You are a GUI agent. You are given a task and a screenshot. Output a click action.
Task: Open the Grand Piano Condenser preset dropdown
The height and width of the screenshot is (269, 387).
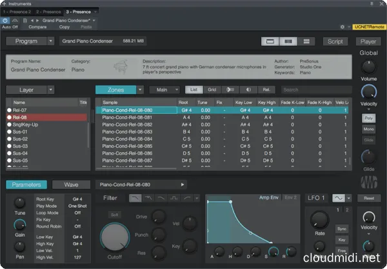pos(94,21)
